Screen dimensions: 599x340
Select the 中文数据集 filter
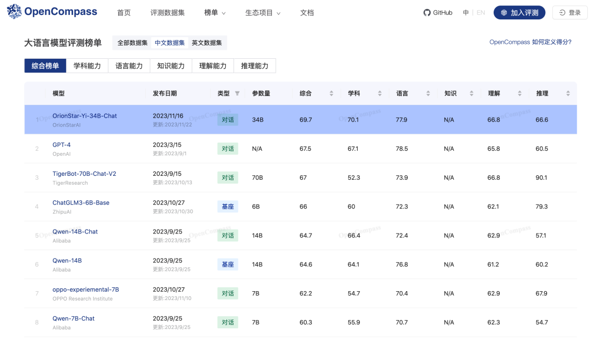click(170, 43)
